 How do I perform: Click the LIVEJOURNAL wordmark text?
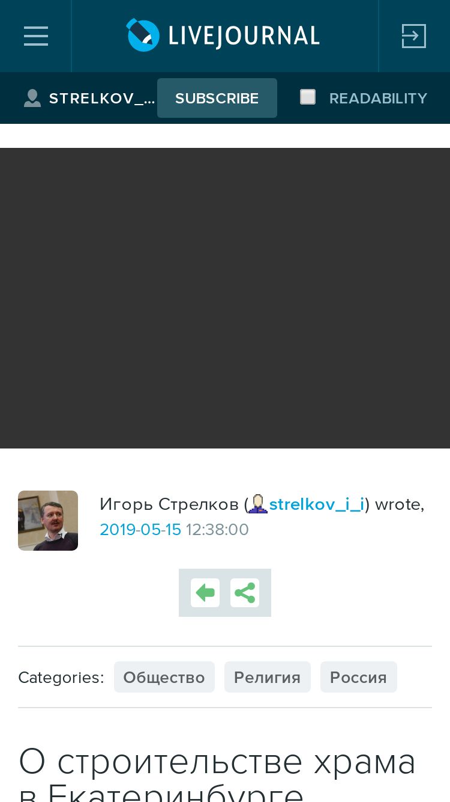click(244, 36)
